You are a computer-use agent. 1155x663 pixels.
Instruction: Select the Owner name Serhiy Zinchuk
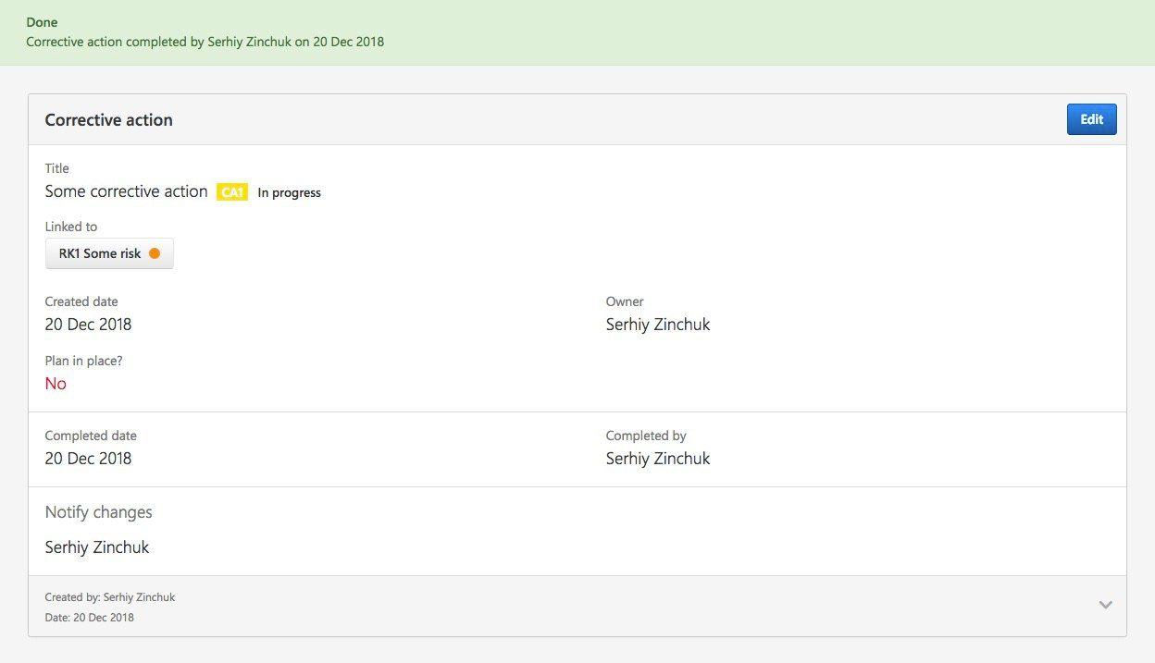658,325
